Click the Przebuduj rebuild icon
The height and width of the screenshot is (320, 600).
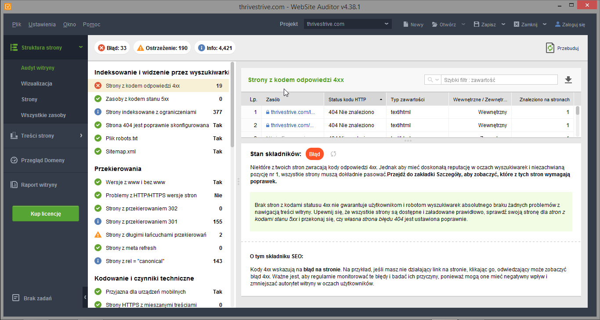pyautogui.click(x=550, y=48)
